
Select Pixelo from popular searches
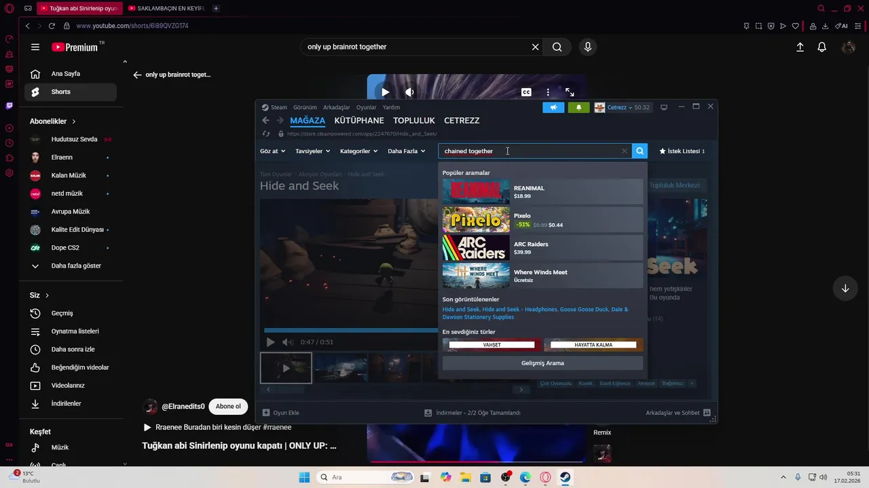[542, 220]
